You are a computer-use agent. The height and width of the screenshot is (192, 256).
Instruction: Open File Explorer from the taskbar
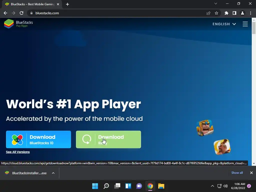click(161, 186)
